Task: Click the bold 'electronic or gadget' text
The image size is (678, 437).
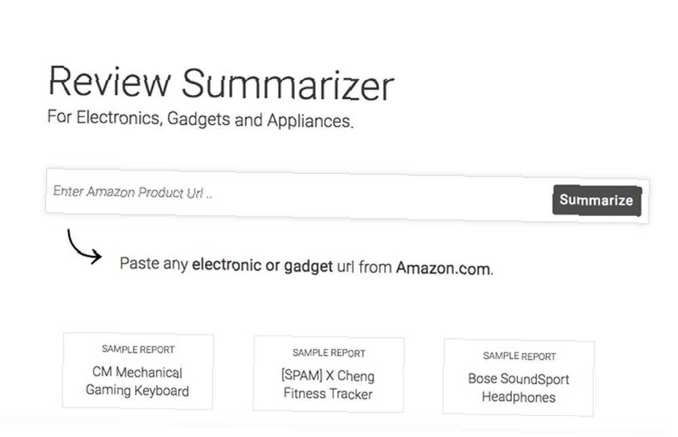Action: tap(262, 265)
